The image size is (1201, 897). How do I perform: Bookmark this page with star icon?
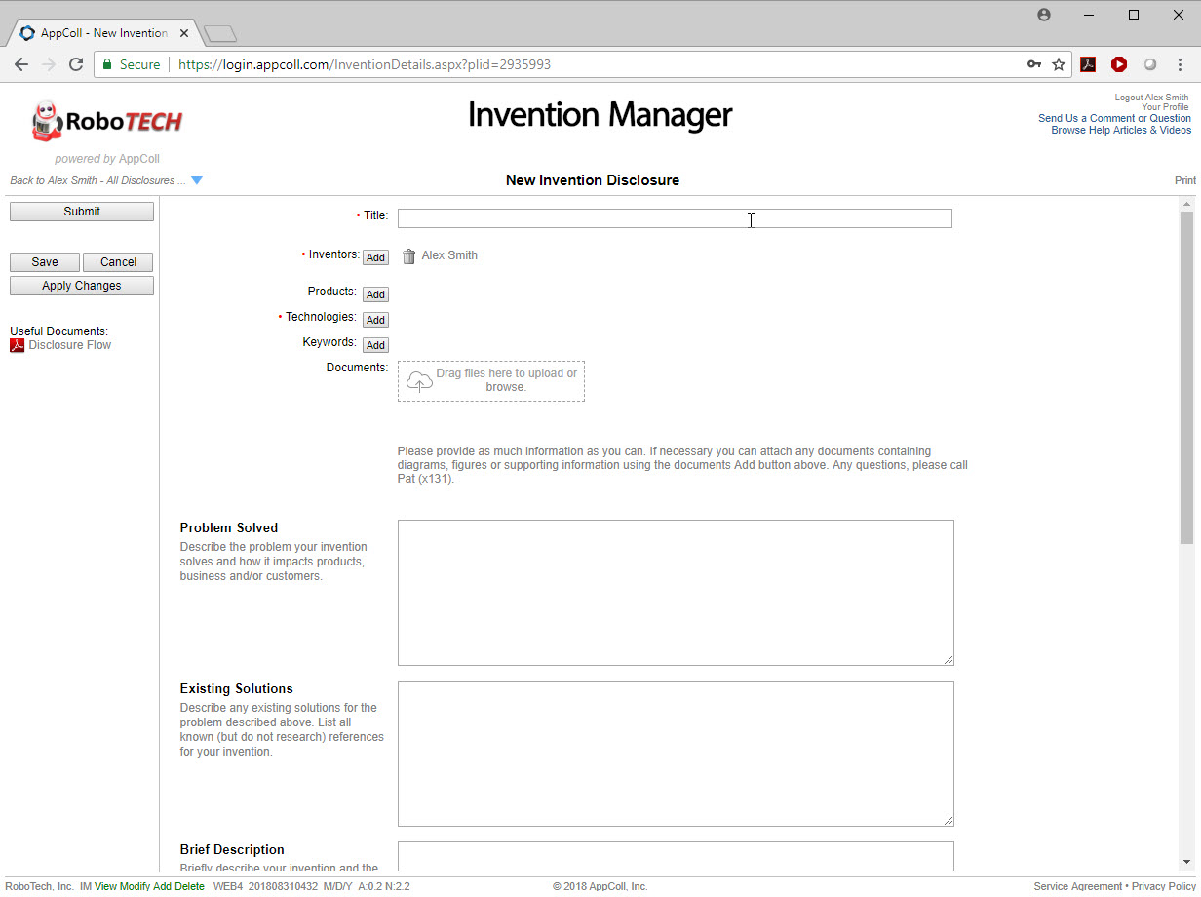[x=1059, y=64]
